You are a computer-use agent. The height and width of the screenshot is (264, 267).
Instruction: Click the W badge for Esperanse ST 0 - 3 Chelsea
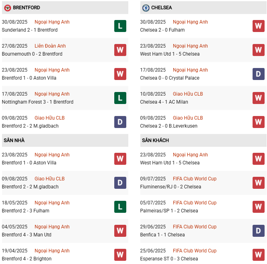coord(258,255)
